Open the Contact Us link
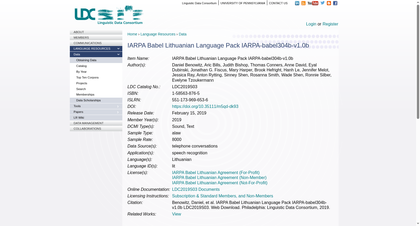The width and height of the screenshot is (420, 226). pos(278,3)
